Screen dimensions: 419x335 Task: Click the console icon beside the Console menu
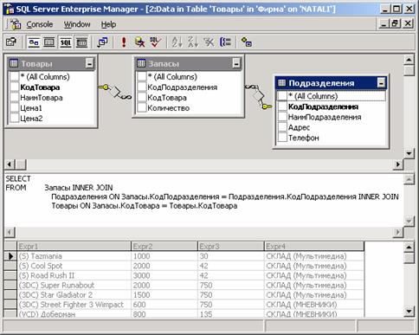click(16, 24)
